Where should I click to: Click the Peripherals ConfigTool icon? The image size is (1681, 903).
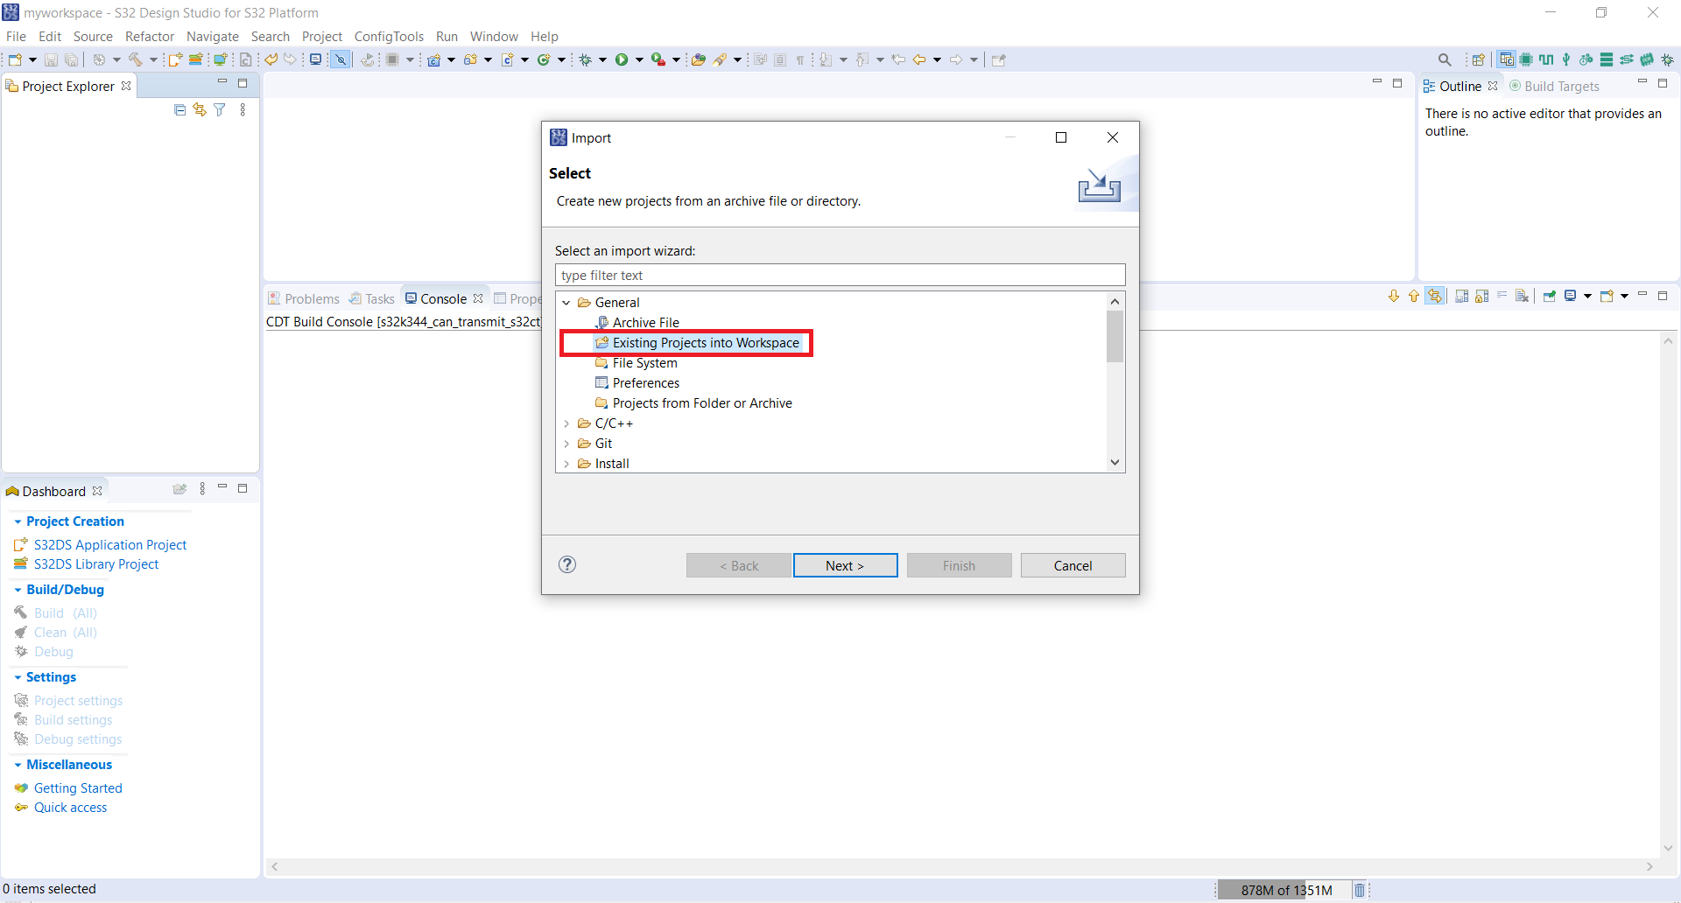1527,59
